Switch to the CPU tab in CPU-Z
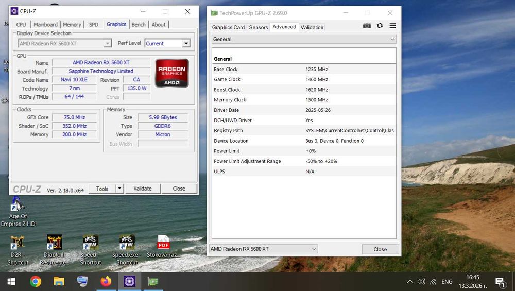 point(21,25)
